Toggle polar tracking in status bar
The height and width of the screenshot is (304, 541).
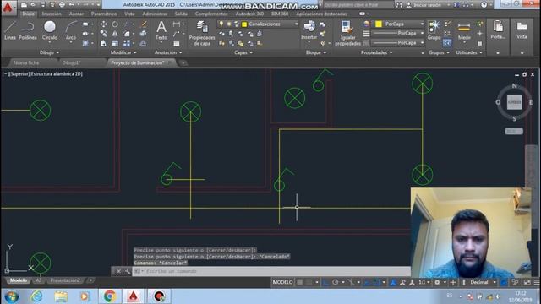(x=335, y=282)
